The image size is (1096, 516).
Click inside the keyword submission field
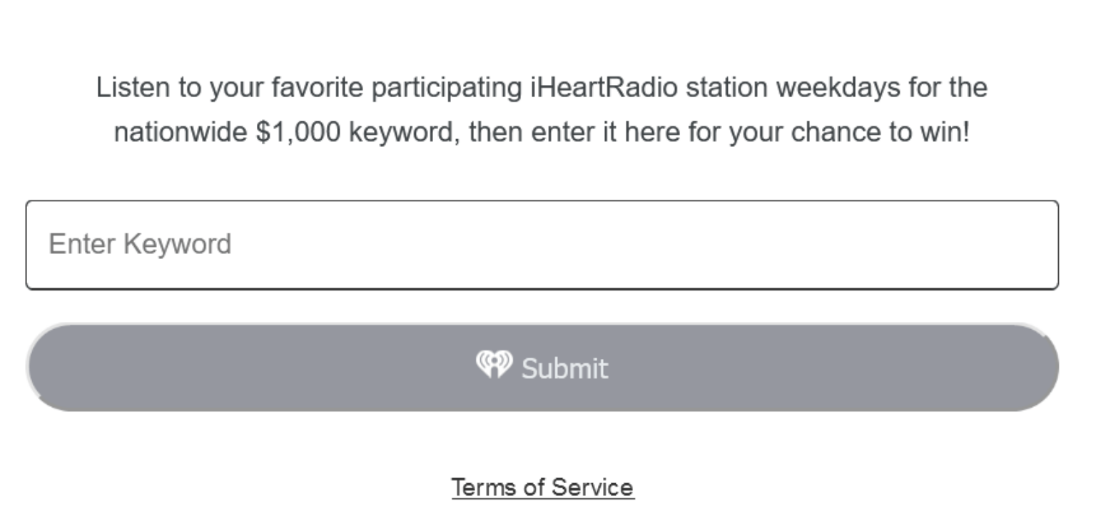[542, 245]
